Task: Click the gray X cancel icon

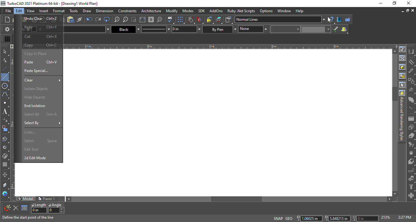Action: click(16, 208)
